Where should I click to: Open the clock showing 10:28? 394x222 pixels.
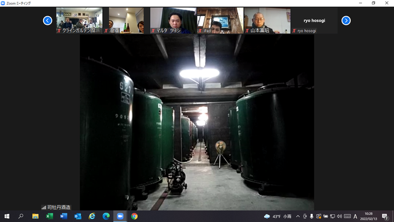coord(369,216)
